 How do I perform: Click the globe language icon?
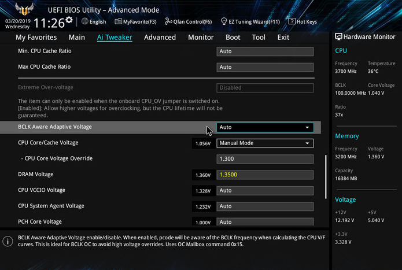click(84, 21)
